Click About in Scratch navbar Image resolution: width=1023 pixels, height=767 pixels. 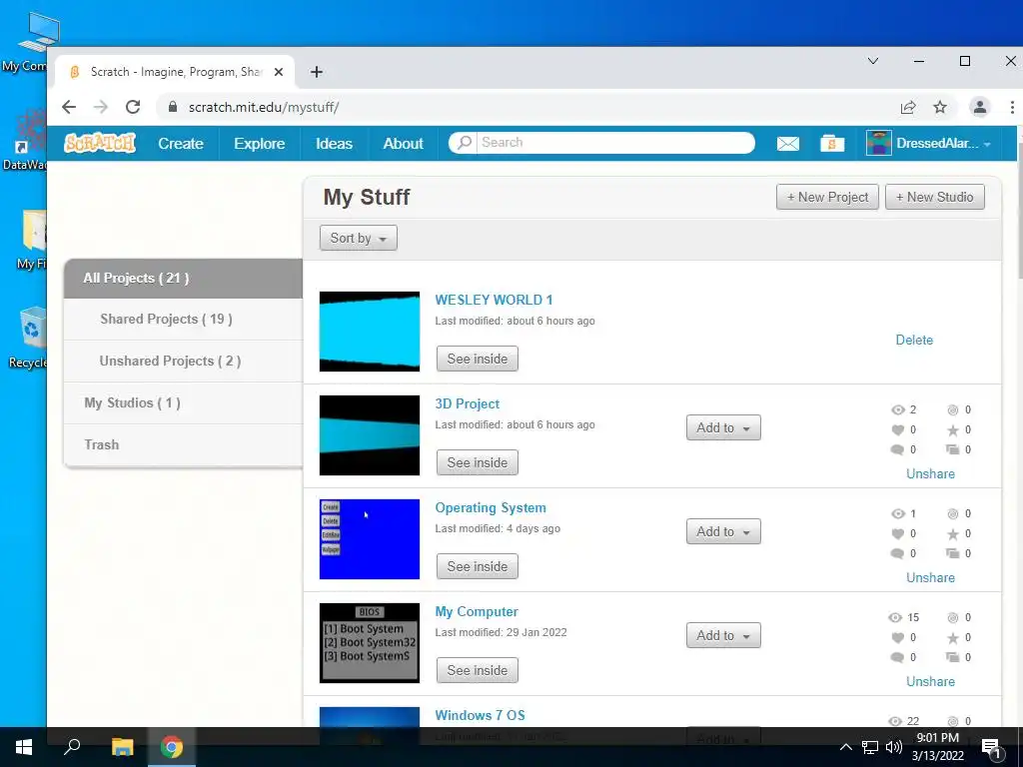(x=404, y=144)
